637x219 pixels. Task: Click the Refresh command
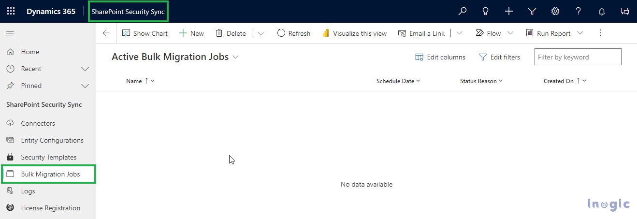click(293, 33)
